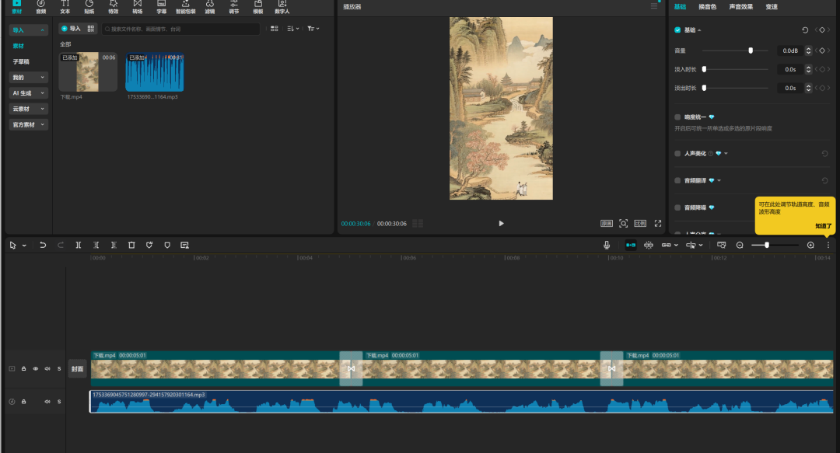
Task: Open the 调节 (Adjust) tab
Action: (x=233, y=6)
